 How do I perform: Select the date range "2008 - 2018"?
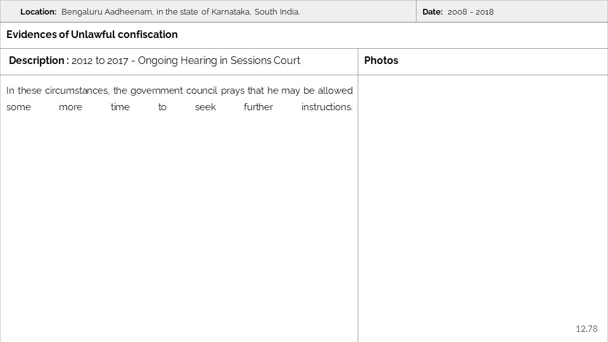coord(471,12)
